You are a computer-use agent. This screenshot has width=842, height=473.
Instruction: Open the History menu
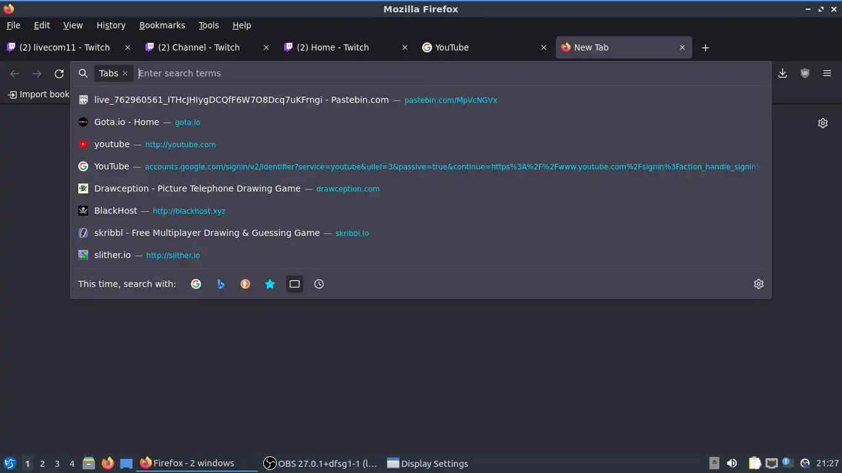(x=111, y=25)
